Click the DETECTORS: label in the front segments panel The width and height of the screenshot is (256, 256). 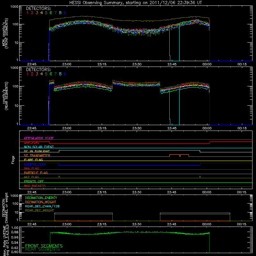point(38,9)
